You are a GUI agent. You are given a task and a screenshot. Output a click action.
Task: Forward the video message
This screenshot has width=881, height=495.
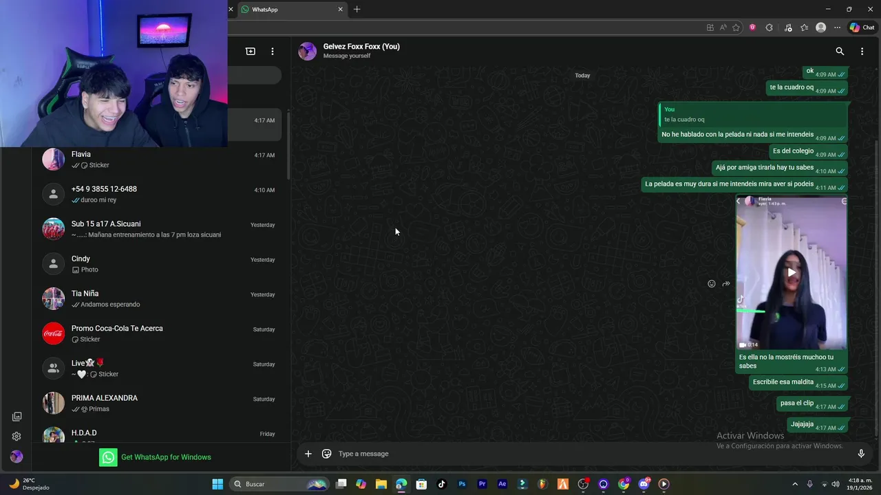point(726,284)
